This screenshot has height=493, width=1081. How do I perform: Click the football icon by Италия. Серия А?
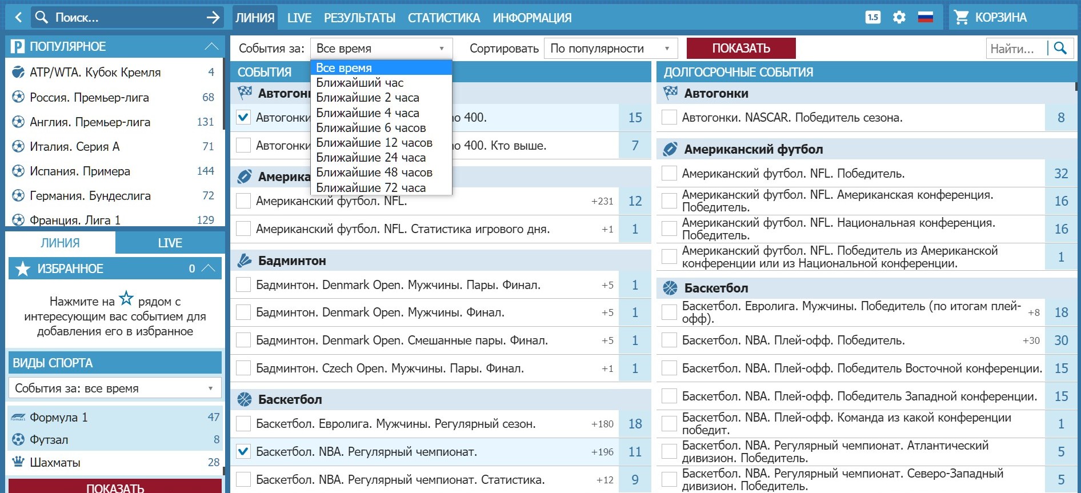(x=18, y=146)
